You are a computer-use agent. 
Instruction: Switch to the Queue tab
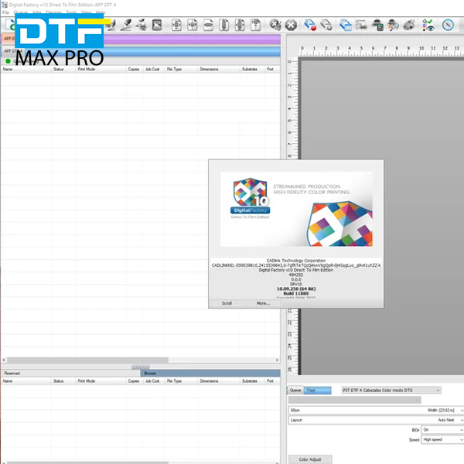(295, 391)
